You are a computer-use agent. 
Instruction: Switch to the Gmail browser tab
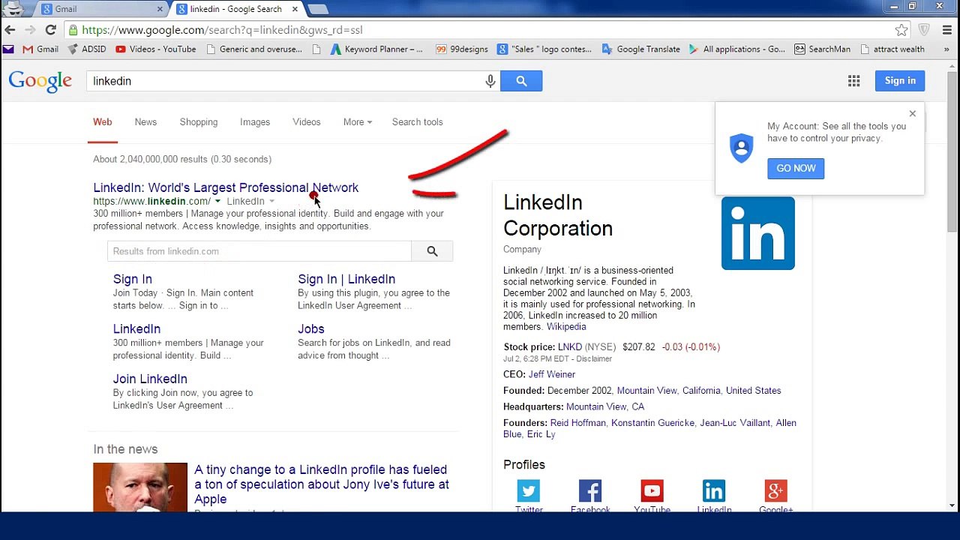coord(103,9)
